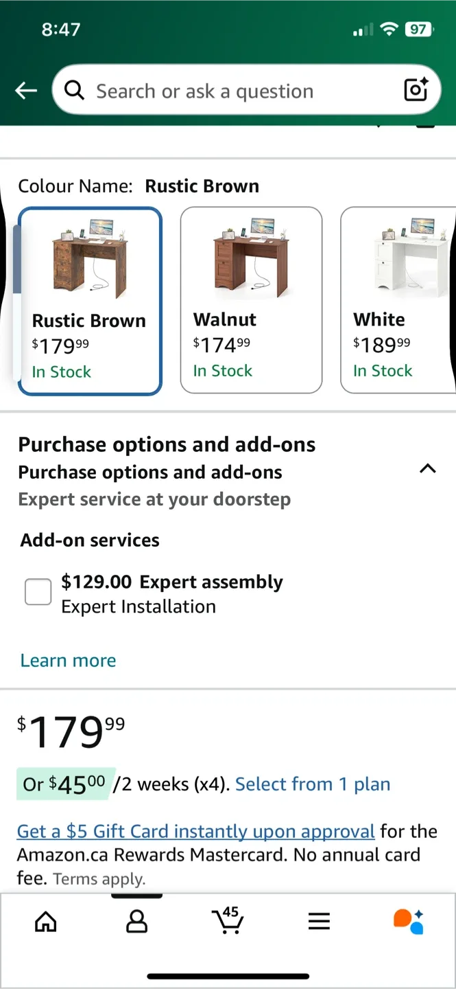Tap the back arrow to return
The image size is (456, 989).
[25, 90]
